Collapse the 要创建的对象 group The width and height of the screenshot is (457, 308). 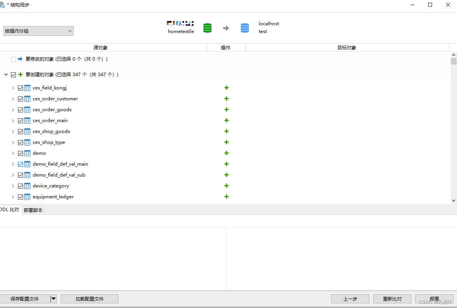6,74
